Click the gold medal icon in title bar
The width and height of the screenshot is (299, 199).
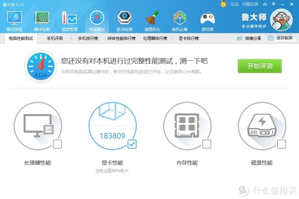point(223,4)
